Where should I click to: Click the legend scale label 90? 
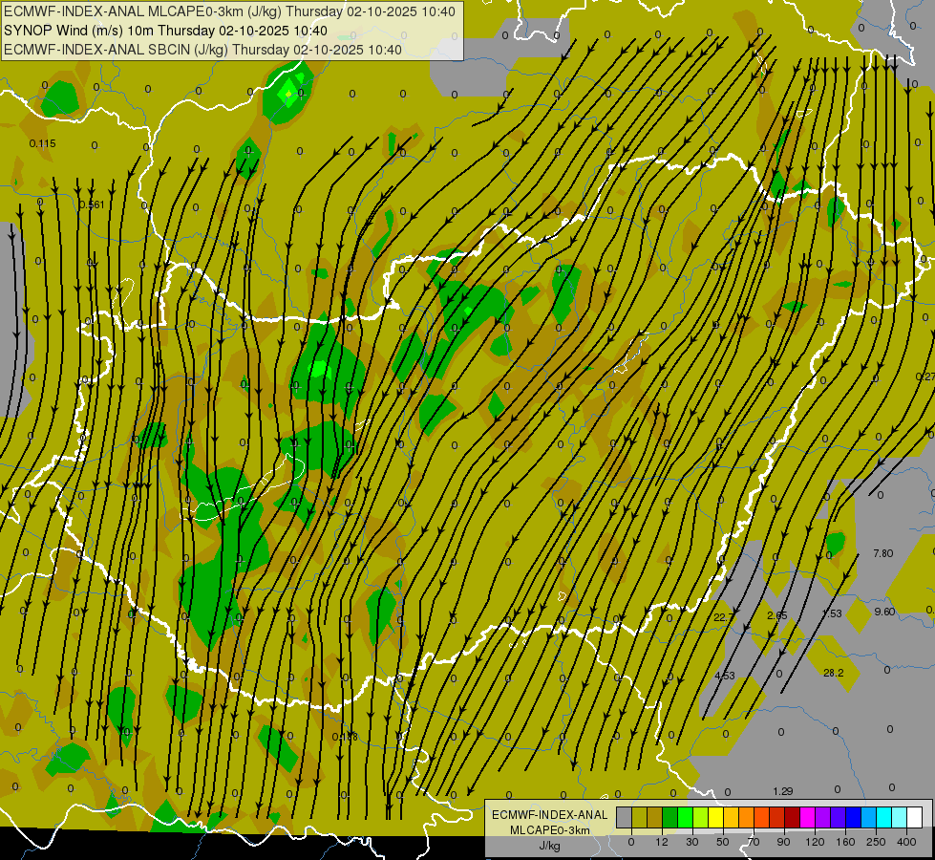(783, 842)
